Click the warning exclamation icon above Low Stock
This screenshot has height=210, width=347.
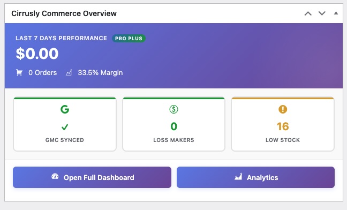[x=283, y=109]
